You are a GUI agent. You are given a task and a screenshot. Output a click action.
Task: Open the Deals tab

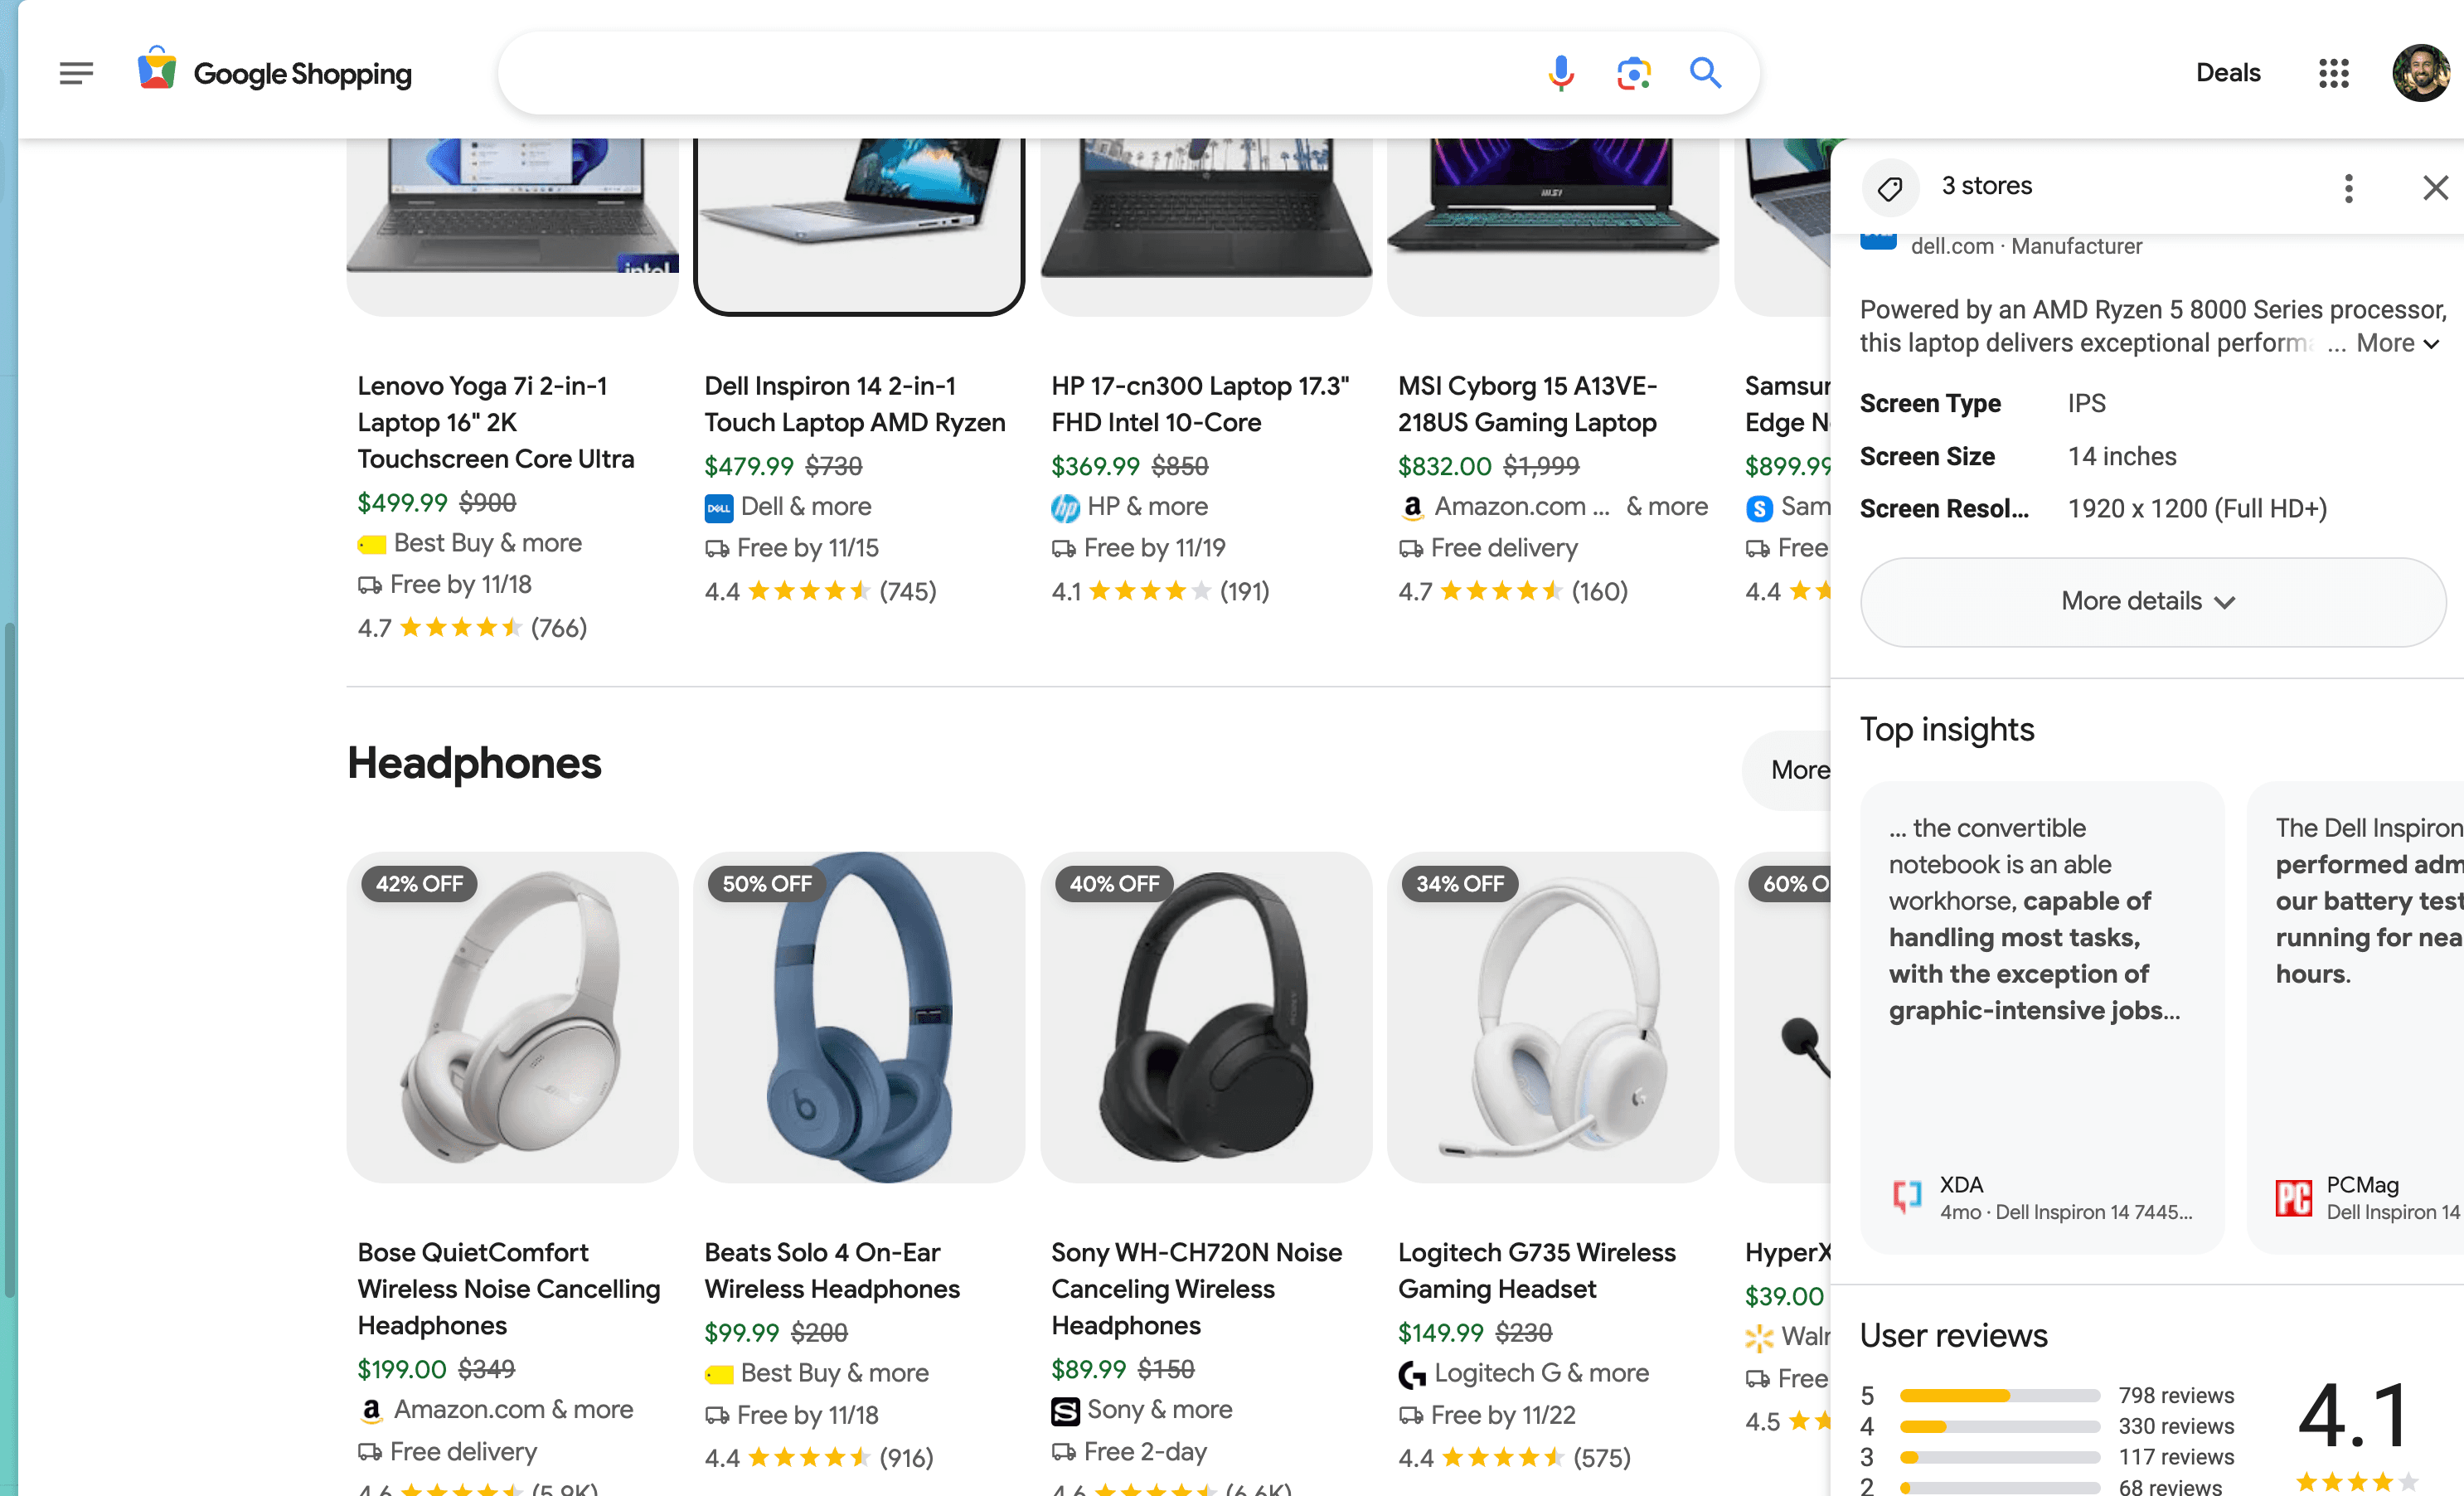2227,72
